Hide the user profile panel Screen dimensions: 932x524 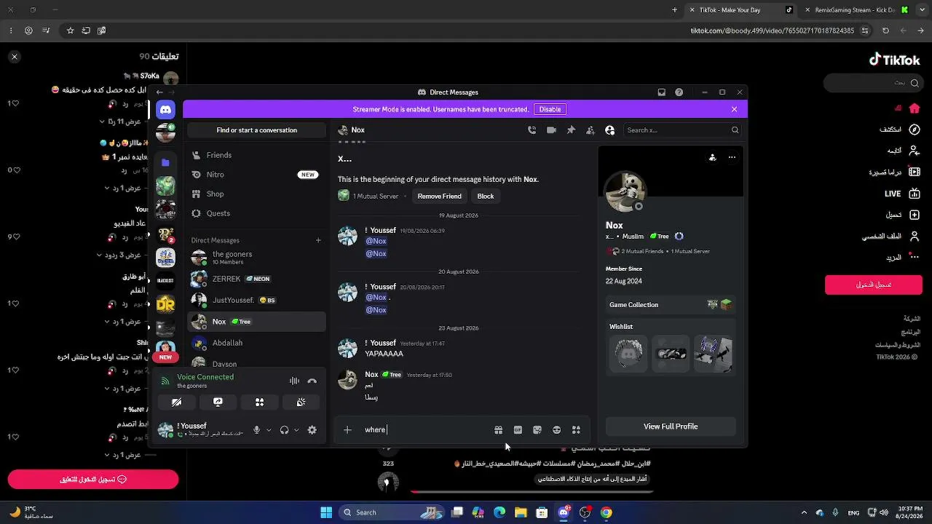(x=610, y=130)
